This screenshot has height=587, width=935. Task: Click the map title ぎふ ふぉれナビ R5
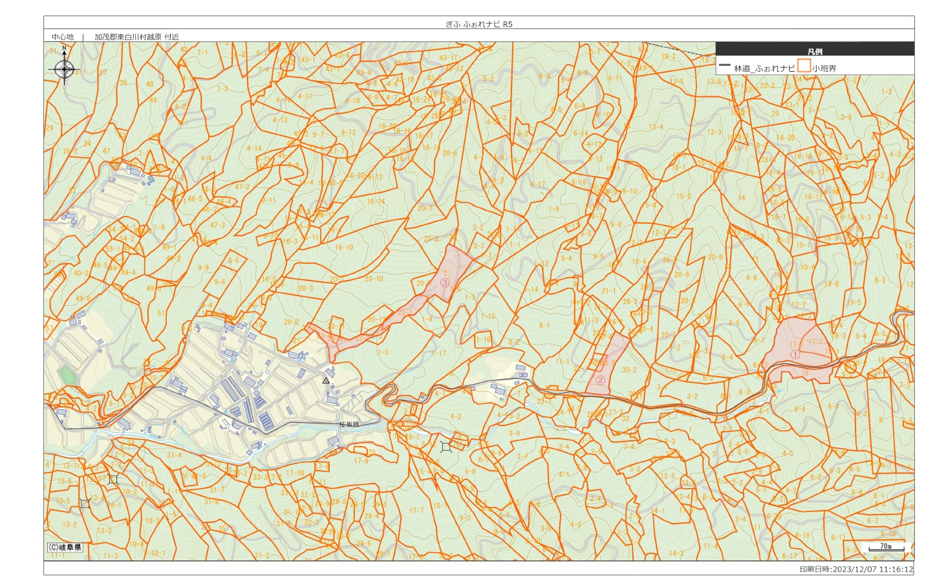[479, 24]
